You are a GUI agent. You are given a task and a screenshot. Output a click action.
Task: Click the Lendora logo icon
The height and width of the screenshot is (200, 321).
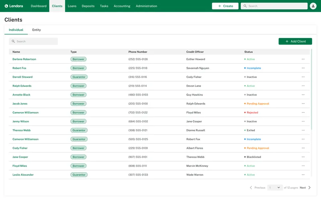[x=6, y=6]
